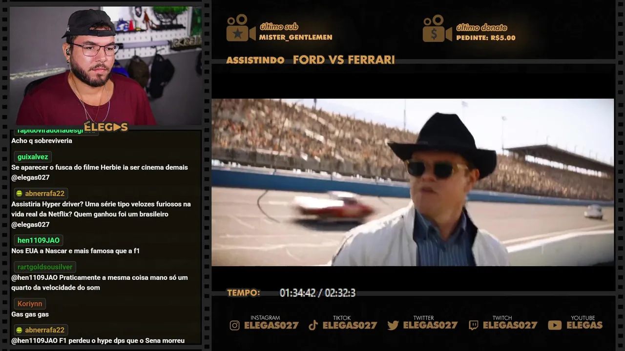Click the ELEGAS027 Instagram handle
The image size is (625, 351).
point(271,325)
